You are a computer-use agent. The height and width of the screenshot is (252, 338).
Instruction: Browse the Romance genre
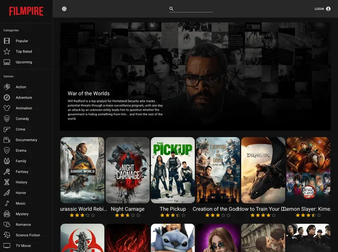click(27, 224)
